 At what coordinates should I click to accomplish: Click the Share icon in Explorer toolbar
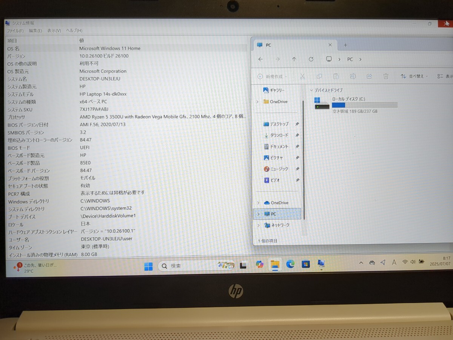[x=369, y=76]
